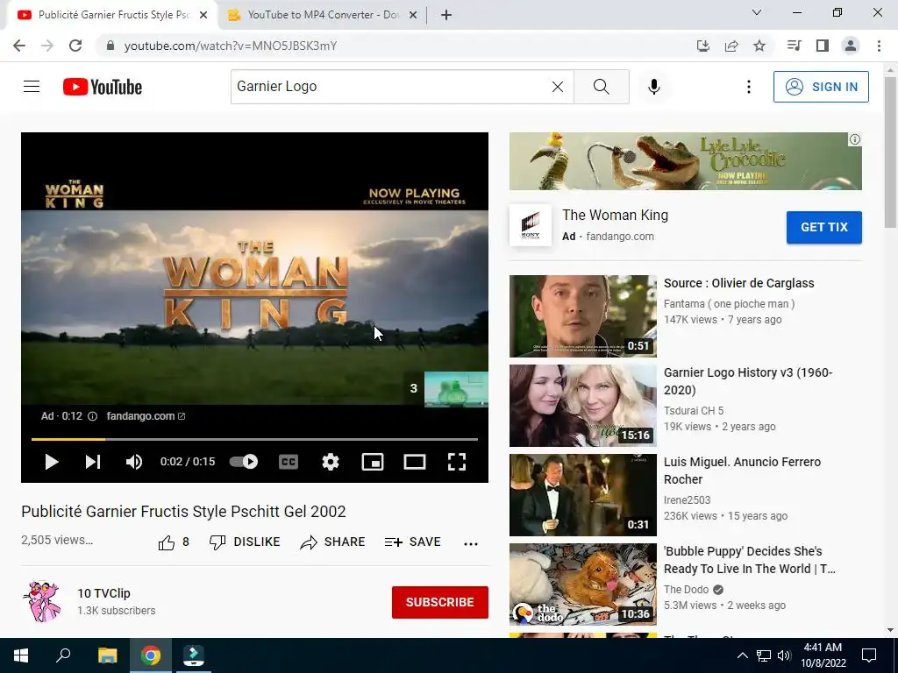Toggle closed captions CC button

click(289, 462)
